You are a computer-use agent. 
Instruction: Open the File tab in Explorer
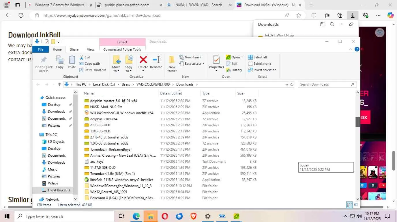tap(41, 49)
